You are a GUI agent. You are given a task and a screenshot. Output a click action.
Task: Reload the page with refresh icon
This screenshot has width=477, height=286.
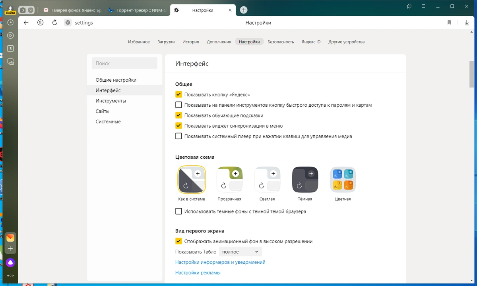pyautogui.click(x=55, y=23)
